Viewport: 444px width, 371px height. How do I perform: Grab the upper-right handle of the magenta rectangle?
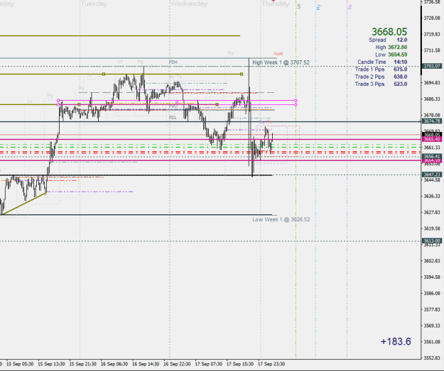tap(296, 101)
